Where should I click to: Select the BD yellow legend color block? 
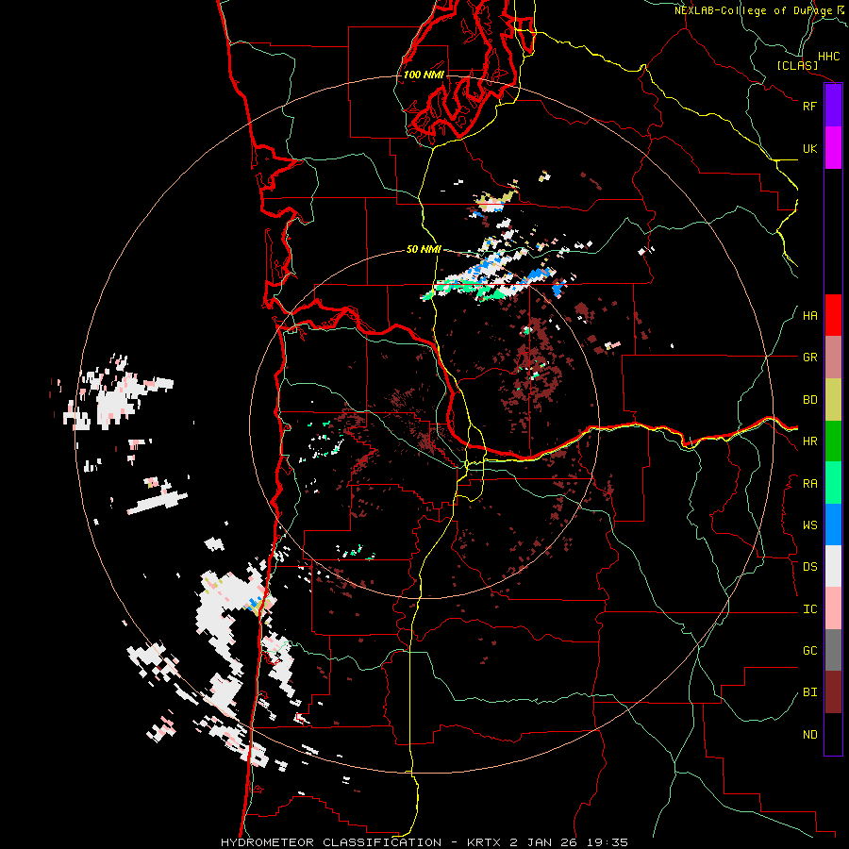click(x=833, y=400)
